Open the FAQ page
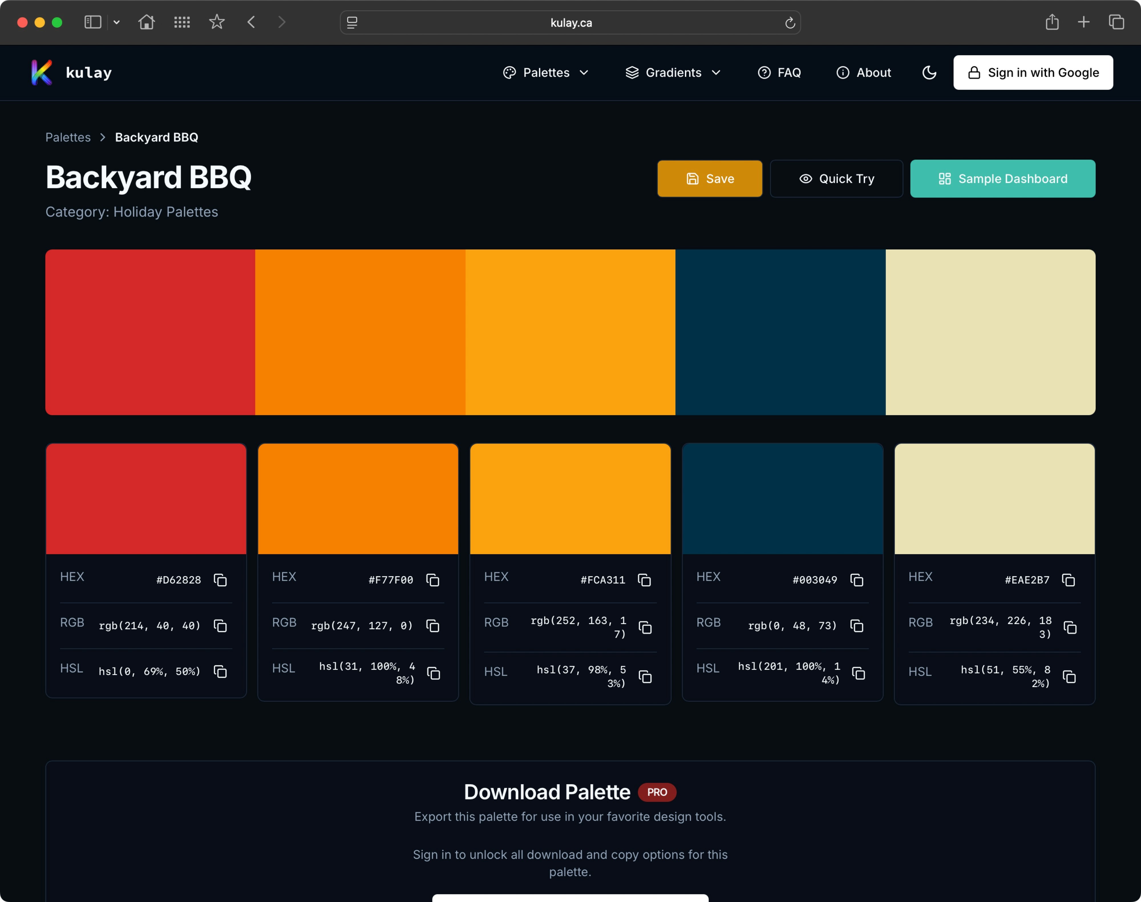 pyautogui.click(x=780, y=72)
